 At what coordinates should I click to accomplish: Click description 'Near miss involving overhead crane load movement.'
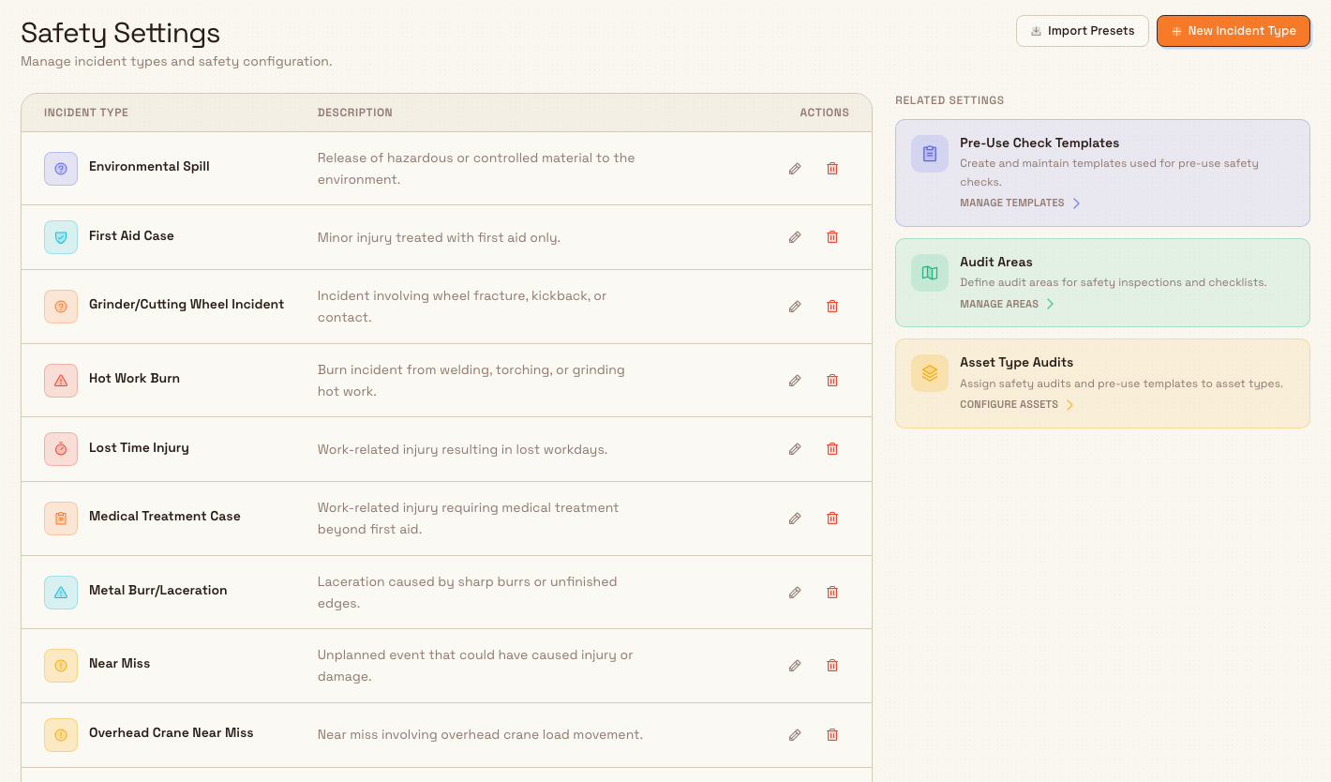[x=480, y=735]
